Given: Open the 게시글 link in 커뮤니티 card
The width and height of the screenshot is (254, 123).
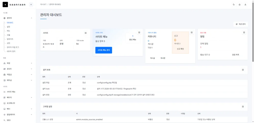Looking at the screenshot, I should click(x=152, y=58).
